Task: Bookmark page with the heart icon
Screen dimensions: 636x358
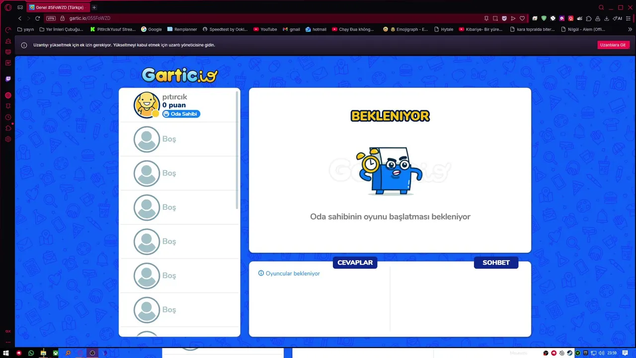Action: point(522,18)
